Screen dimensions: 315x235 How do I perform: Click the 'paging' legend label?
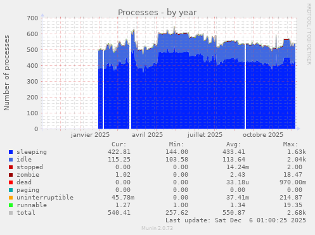[x=28, y=190]
